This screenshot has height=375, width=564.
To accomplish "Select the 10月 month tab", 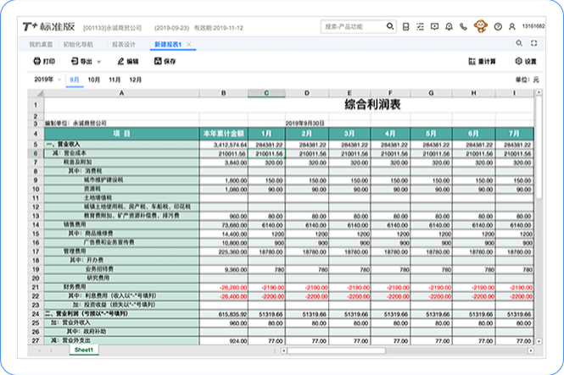I will pos(94,80).
